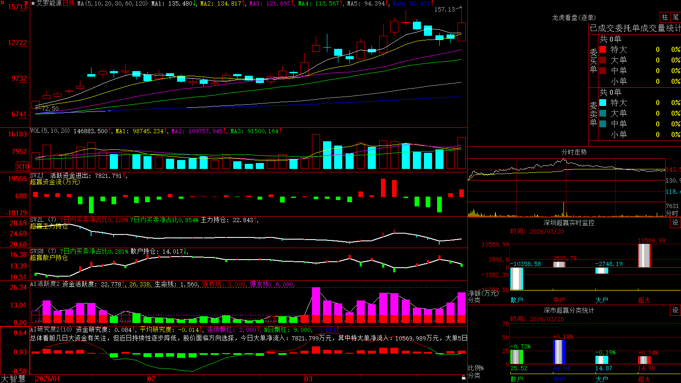Click the AI活跃度2 indicator label
The width and height of the screenshot is (681, 383).
coord(45,284)
